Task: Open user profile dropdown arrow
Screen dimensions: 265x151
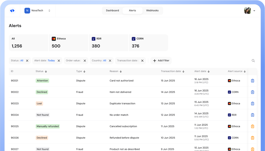Action: point(254,11)
